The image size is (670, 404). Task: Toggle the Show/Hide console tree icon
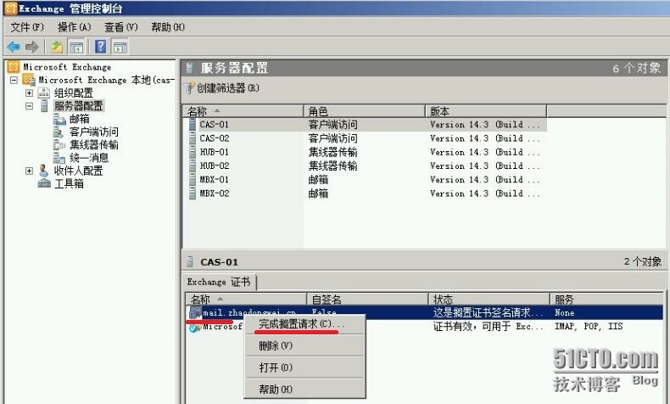click(x=76, y=47)
